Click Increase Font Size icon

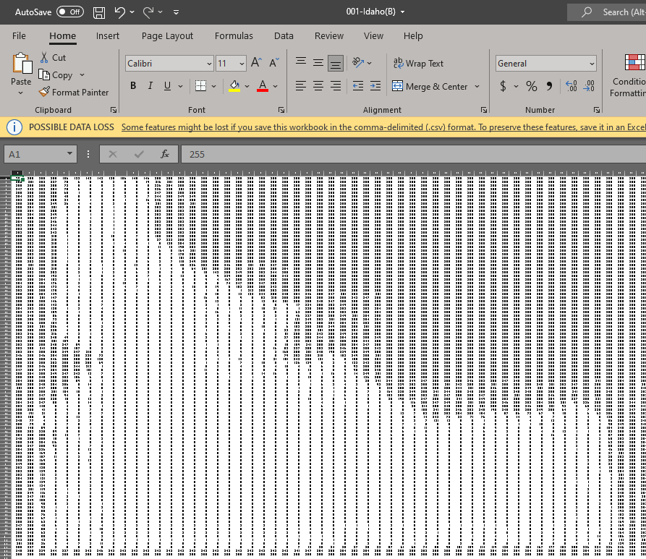pos(256,63)
